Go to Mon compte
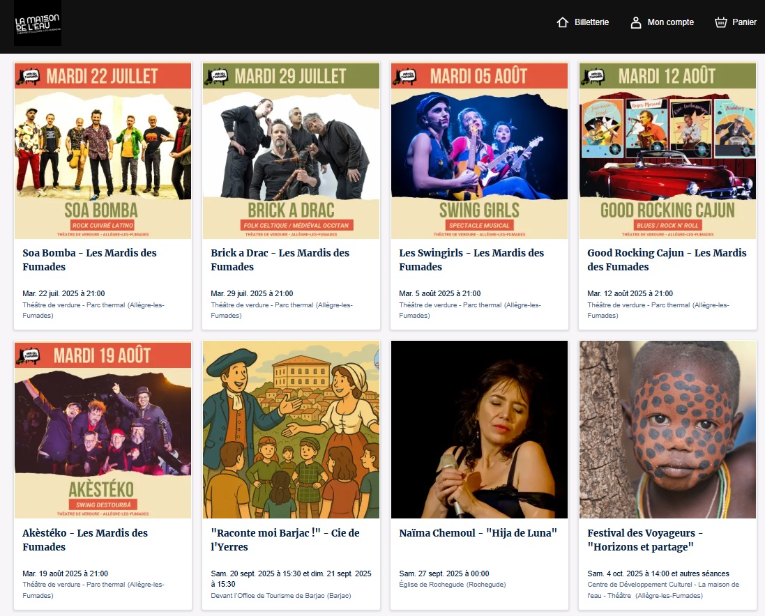This screenshot has height=616, width=765. tap(670, 22)
